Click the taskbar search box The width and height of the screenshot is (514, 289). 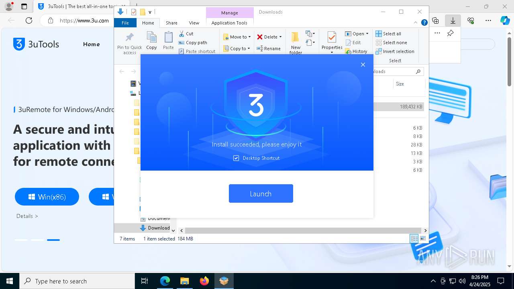coord(77,281)
